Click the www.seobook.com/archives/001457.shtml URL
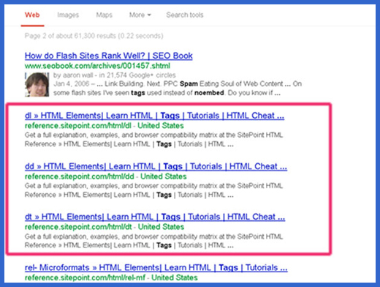Viewport: 380px width, 287px height. coord(97,66)
